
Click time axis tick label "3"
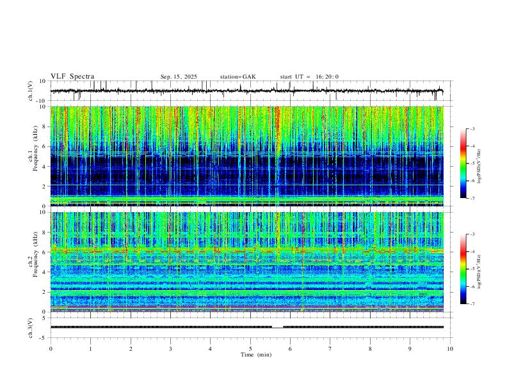[170, 349]
